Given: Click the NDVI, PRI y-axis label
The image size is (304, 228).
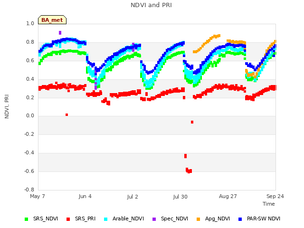Looking at the screenshot, I should pyautogui.click(x=7, y=106).
